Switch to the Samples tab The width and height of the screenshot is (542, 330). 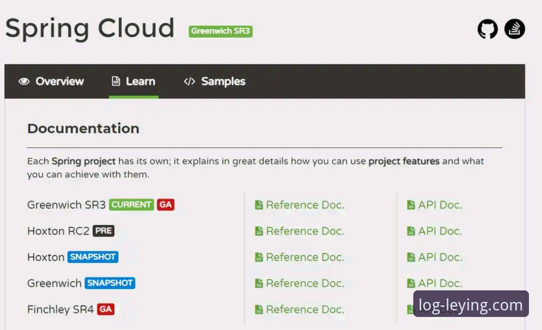point(214,81)
